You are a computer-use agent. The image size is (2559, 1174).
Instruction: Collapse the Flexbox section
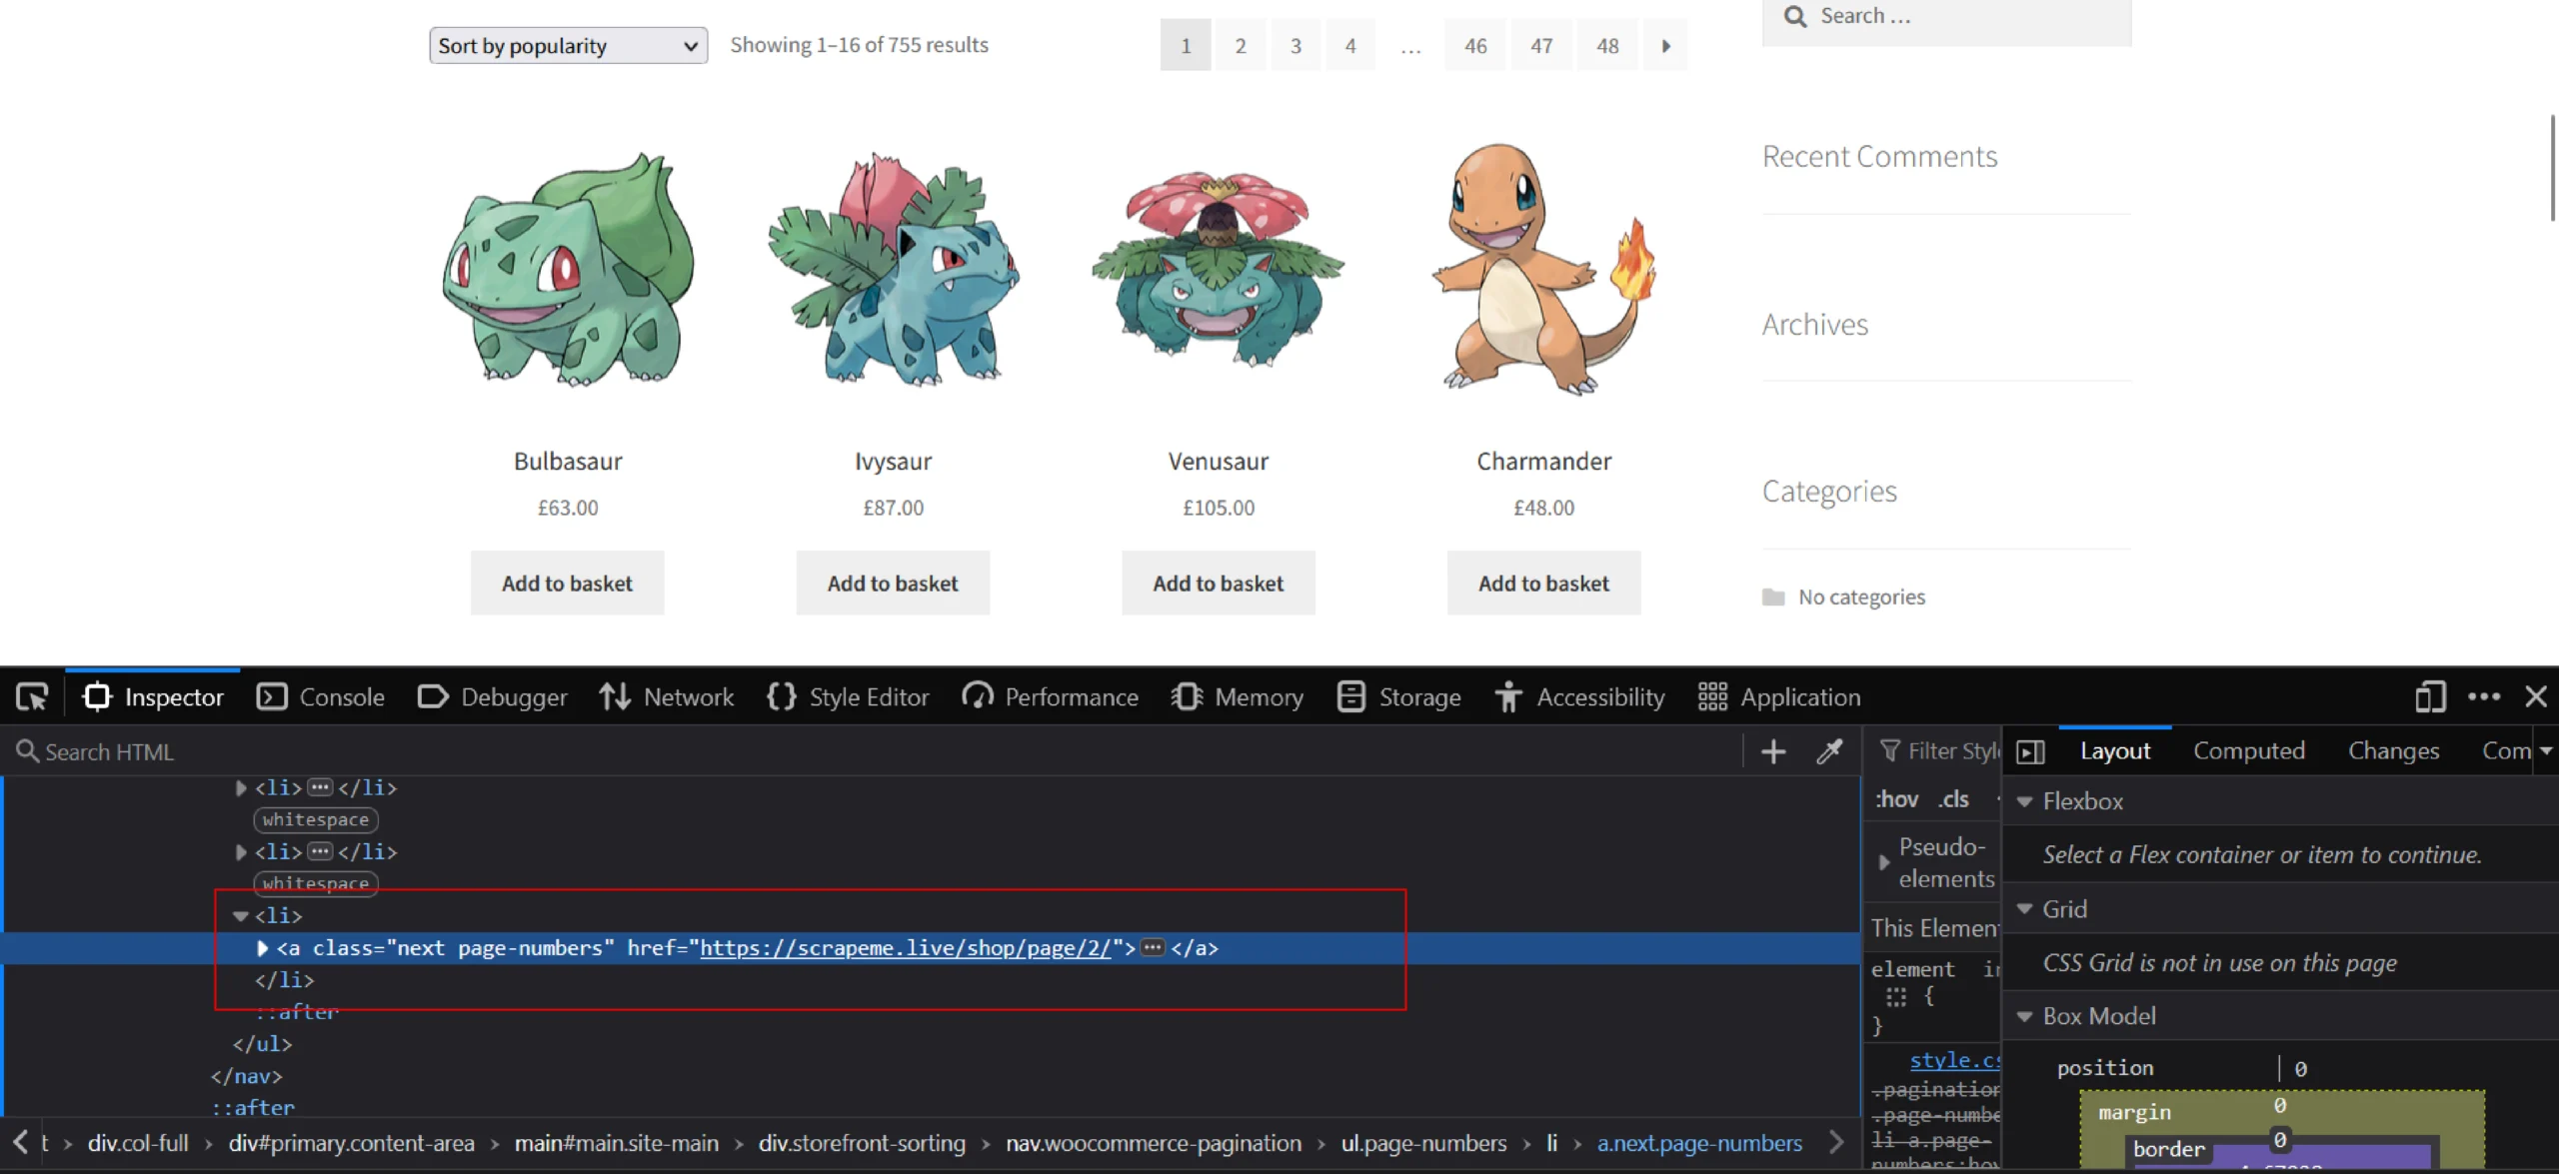[x=2025, y=801]
